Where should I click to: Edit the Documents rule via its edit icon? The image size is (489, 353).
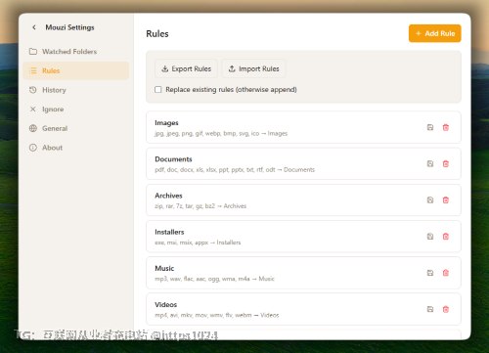click(x=430, y=163)
